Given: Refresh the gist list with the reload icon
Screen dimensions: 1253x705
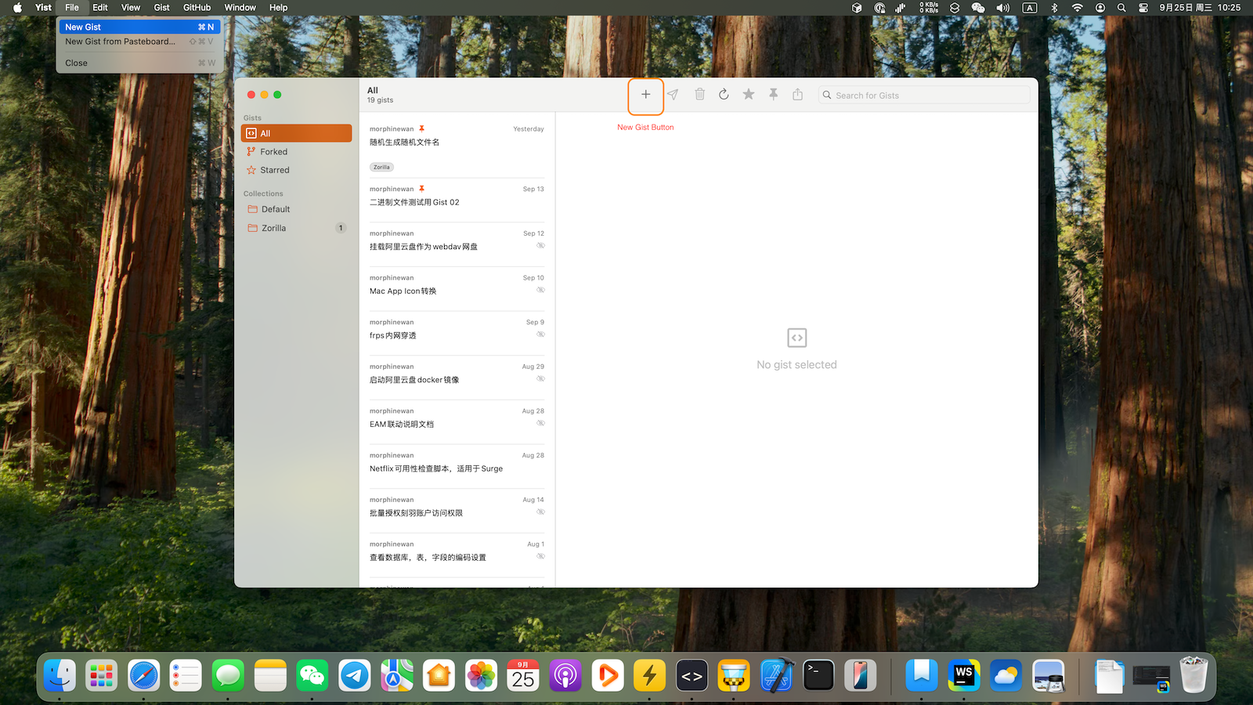Looking at the screenshot, I should pos(724,94).
